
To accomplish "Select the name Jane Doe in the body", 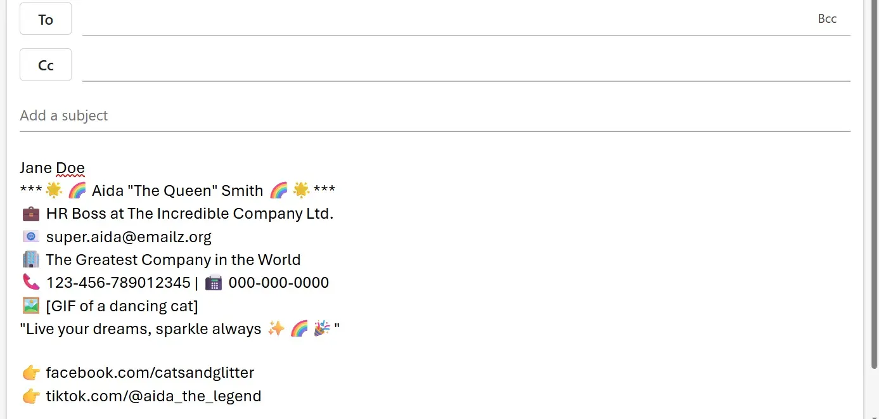I will point(53,167).
